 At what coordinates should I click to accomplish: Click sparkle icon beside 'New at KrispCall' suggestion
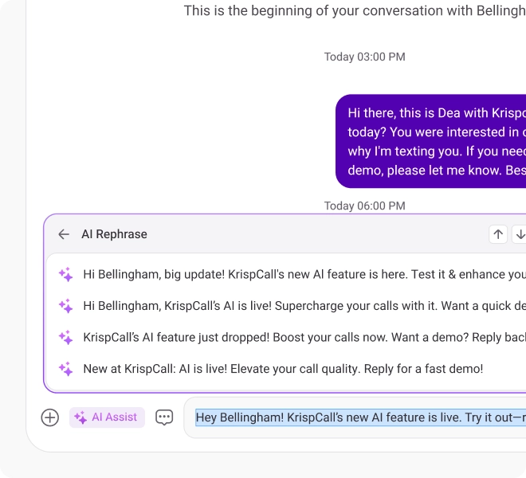(x=65, y=369)
